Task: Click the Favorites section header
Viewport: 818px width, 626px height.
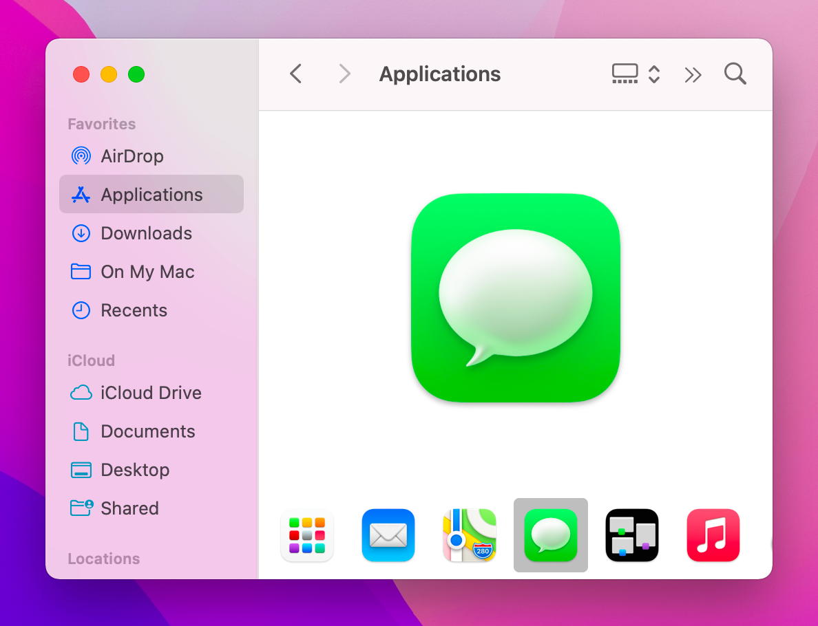Action: (102, 124)
